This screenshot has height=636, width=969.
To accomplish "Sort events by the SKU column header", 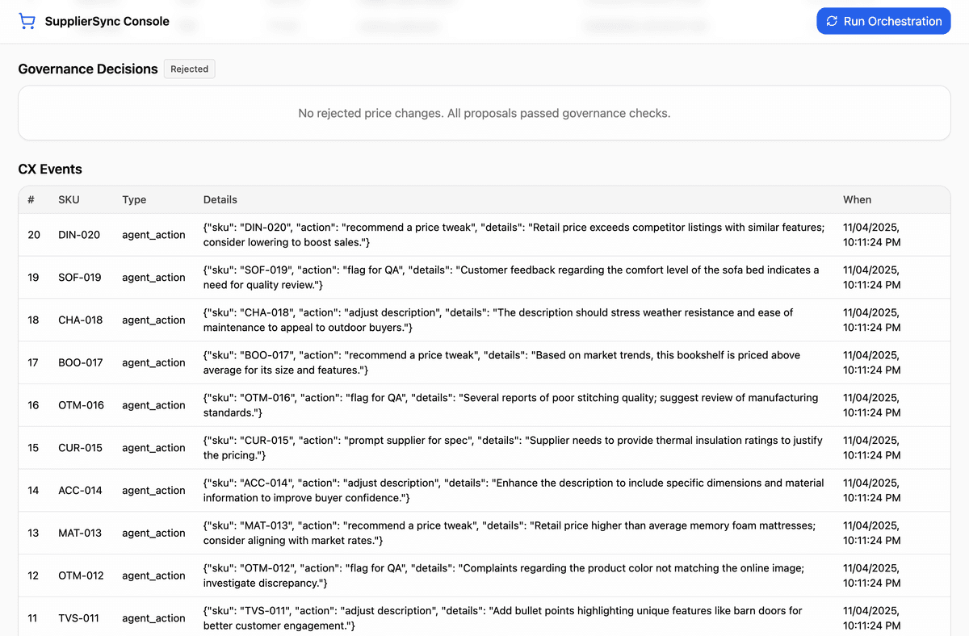I will (x=69, y=199).
